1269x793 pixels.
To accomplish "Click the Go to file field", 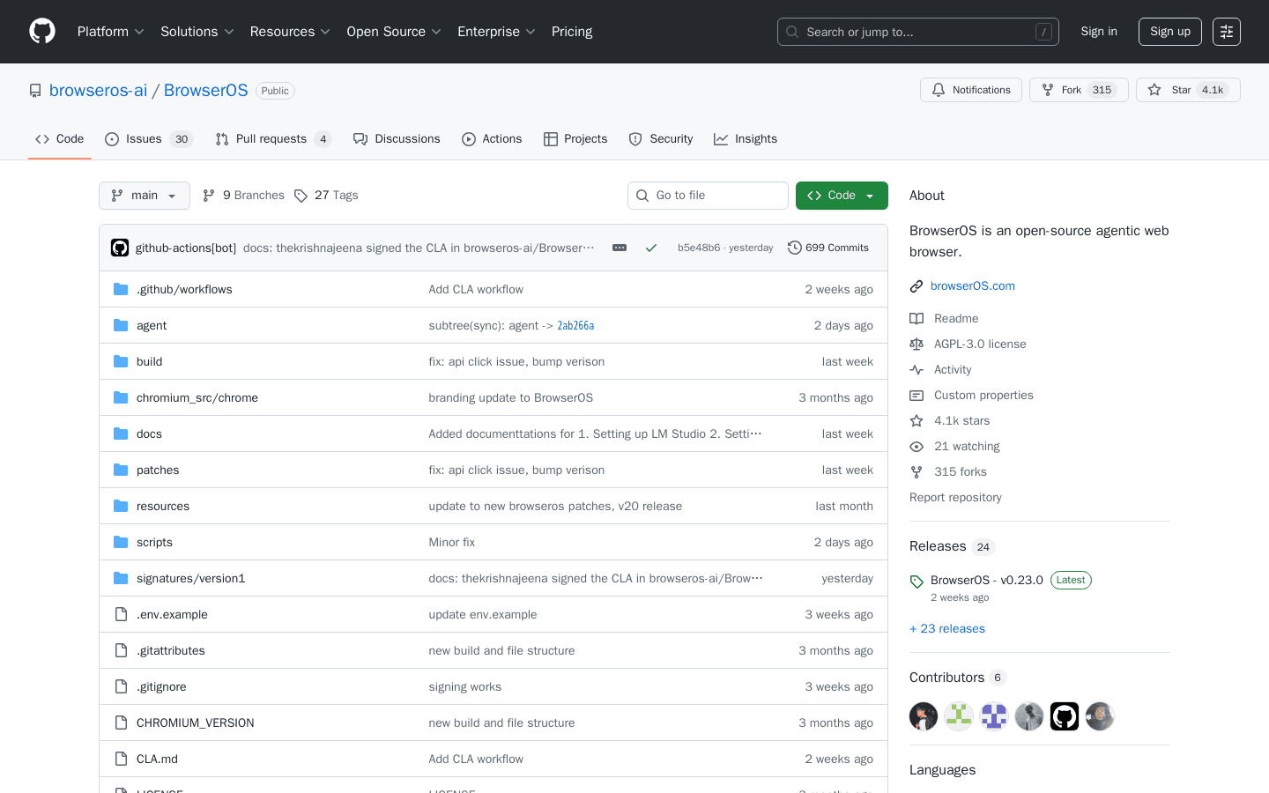I will pyautogui.click(x=708, y=195).
